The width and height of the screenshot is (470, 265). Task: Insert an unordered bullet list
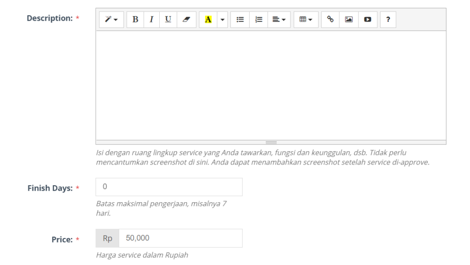[x=240, y=19]
